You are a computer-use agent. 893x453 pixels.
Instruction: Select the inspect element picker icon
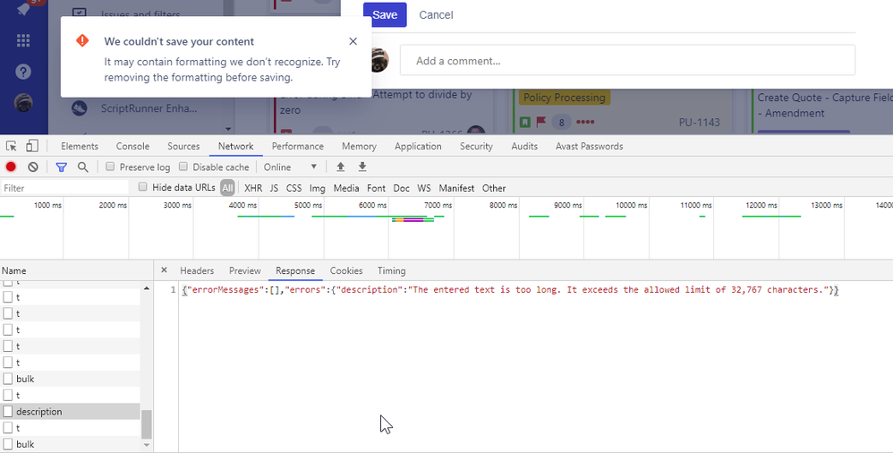point(12,146)
